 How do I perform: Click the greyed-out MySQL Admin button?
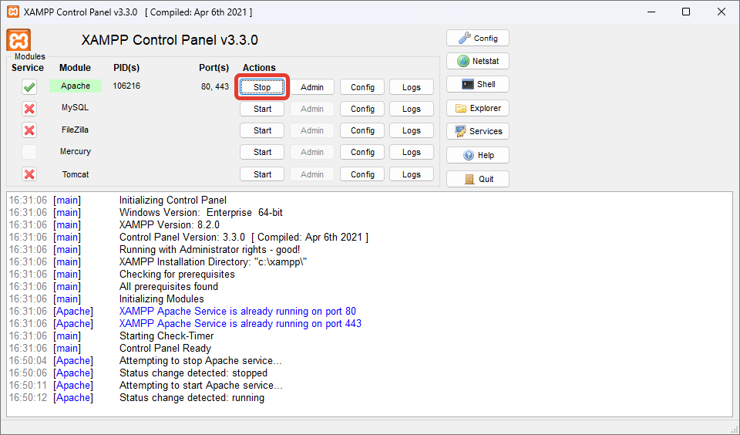click(312, 109)
